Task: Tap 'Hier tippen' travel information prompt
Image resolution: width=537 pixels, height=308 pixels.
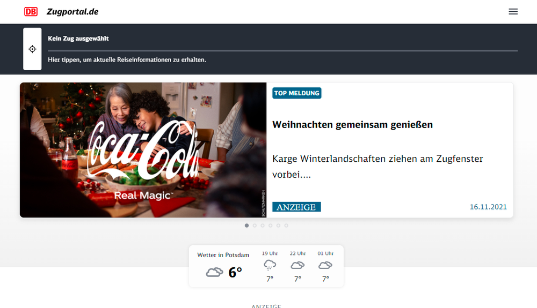Action: [127, 60]
